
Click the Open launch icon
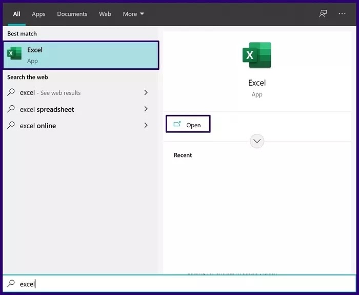click(x=177, y=124)
